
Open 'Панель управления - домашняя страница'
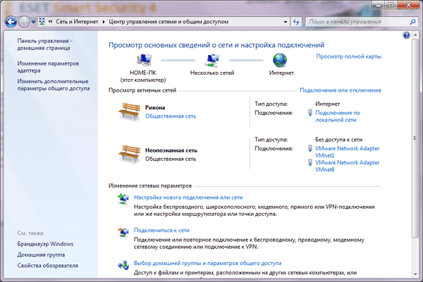[x=44, y=44]
